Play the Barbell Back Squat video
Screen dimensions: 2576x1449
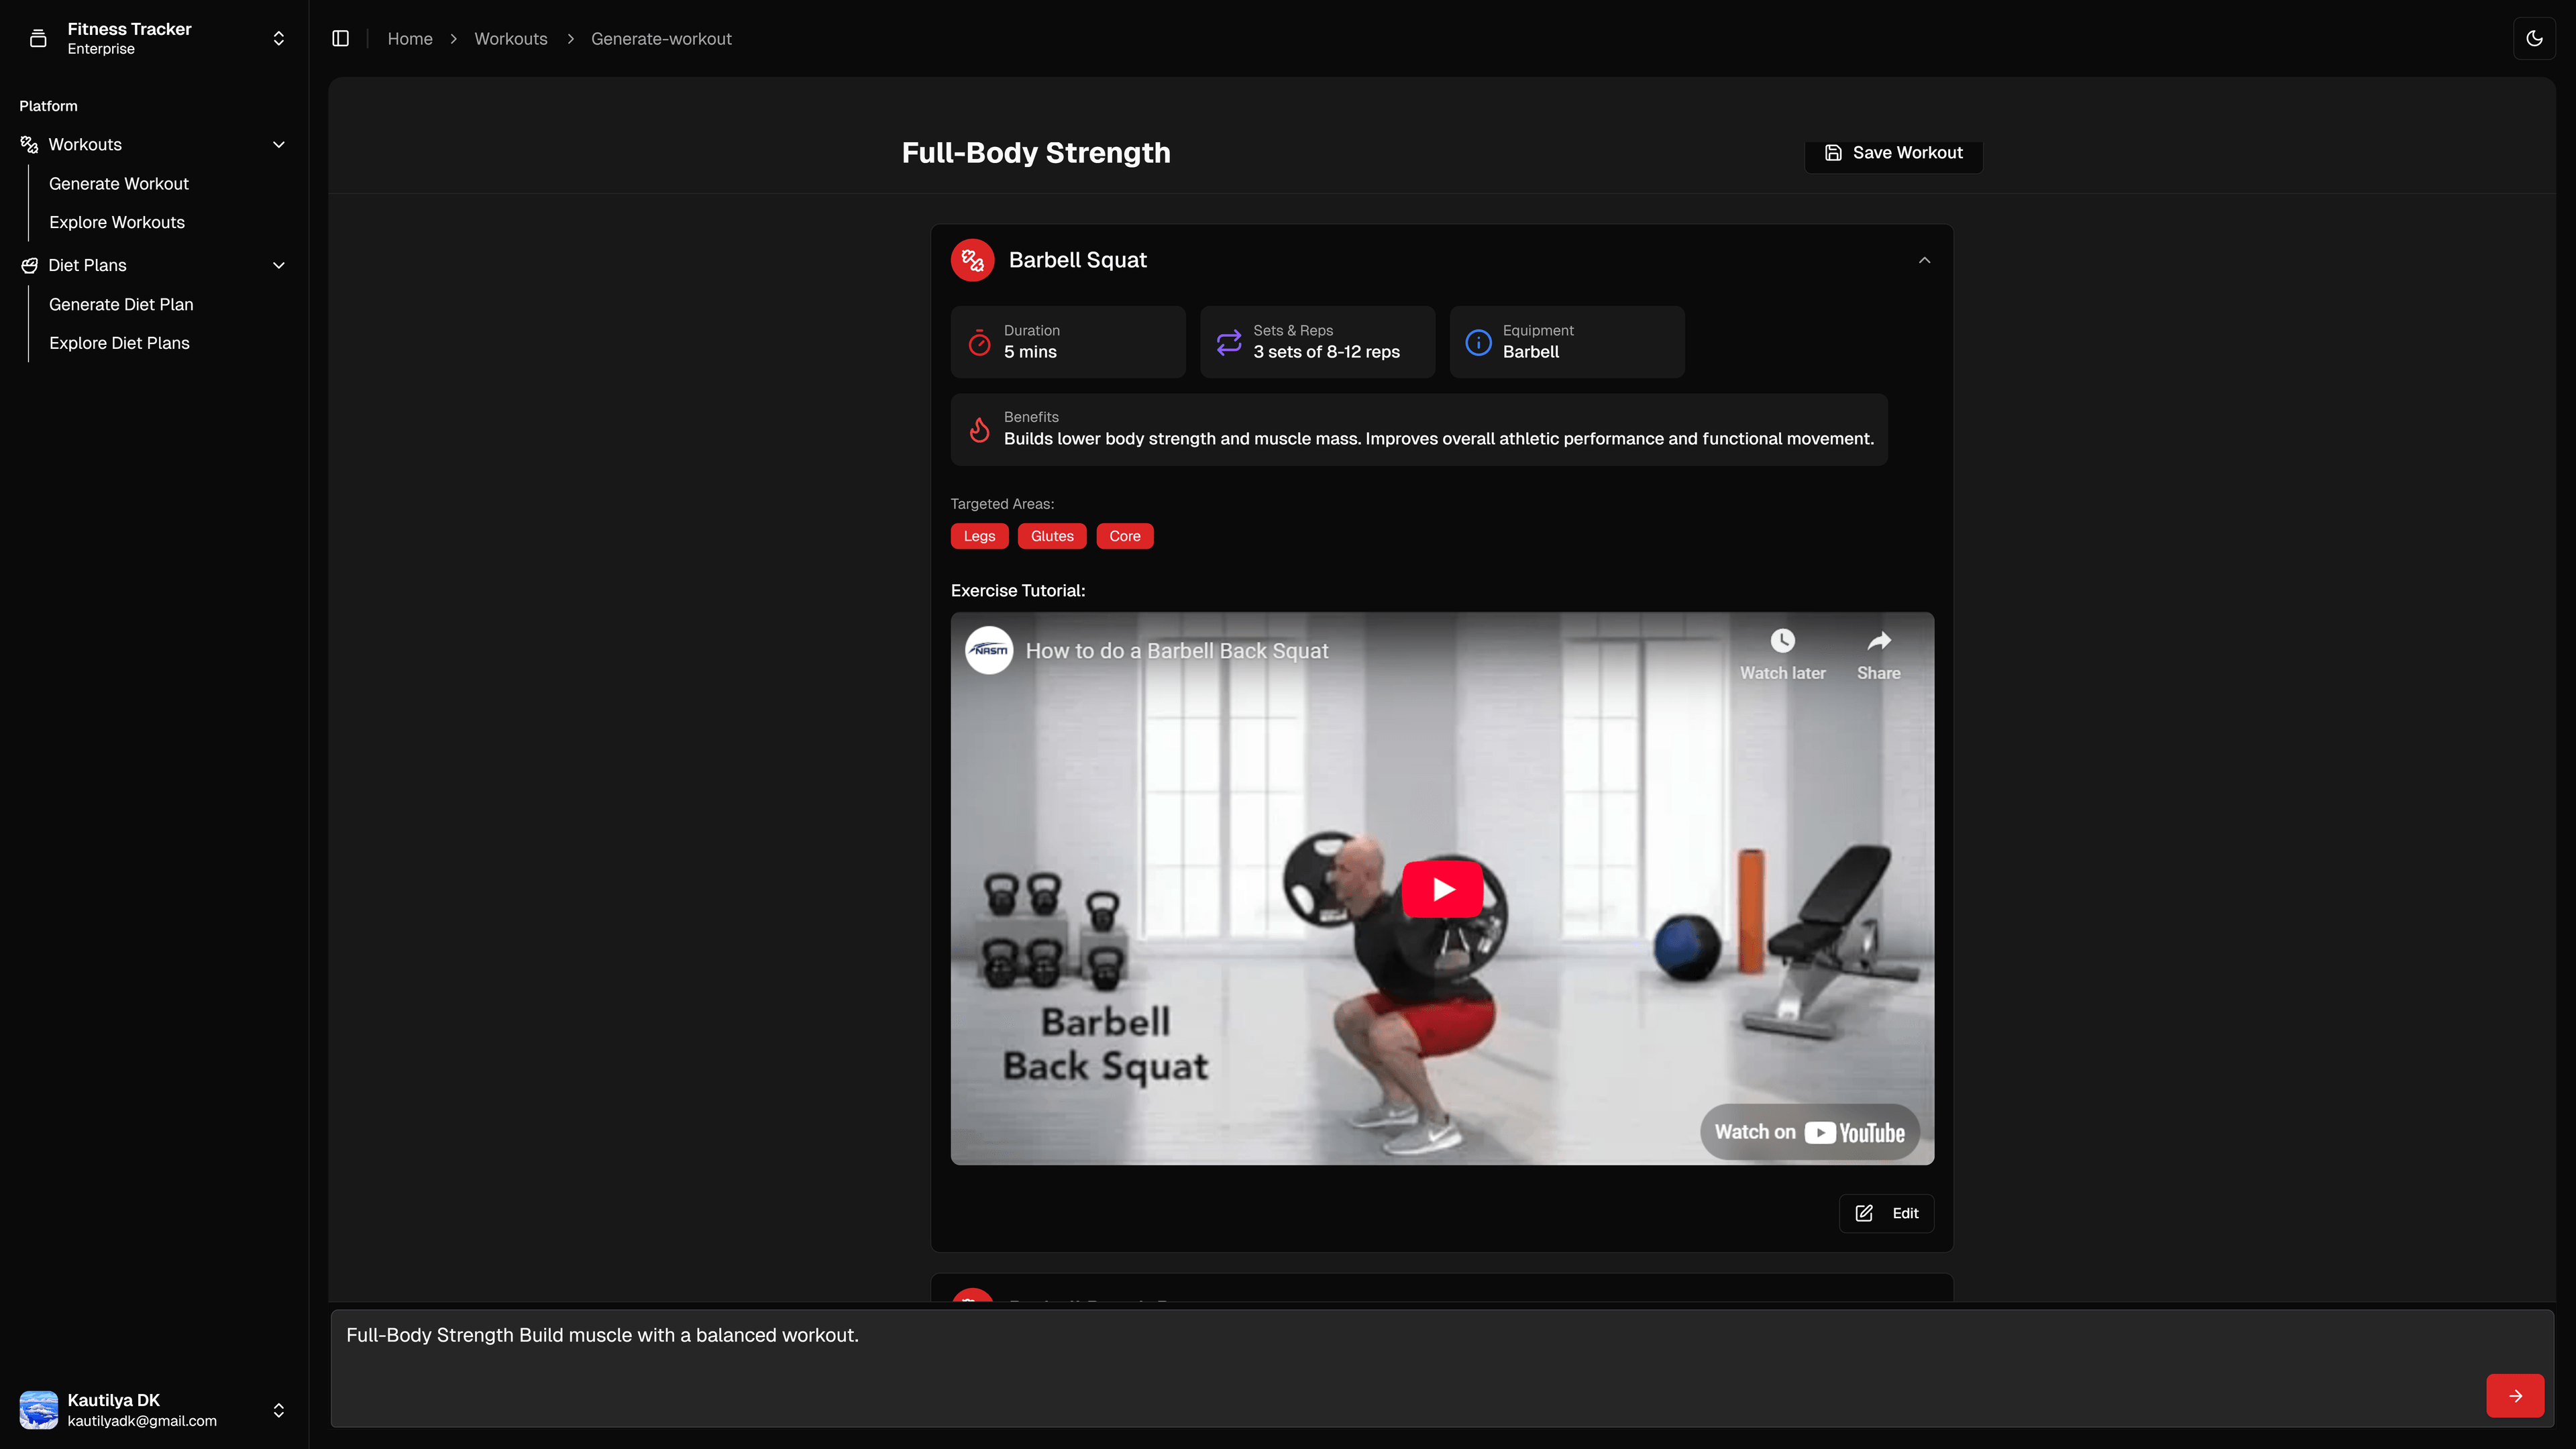[1442, 888]
